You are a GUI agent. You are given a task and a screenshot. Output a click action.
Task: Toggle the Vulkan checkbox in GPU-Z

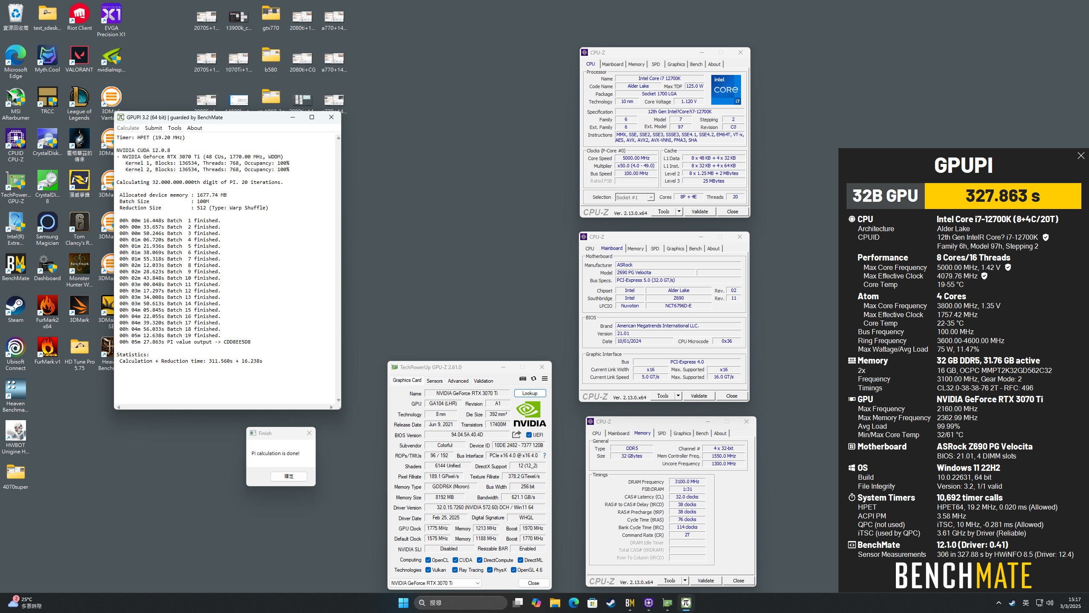(x=428, y=570)
